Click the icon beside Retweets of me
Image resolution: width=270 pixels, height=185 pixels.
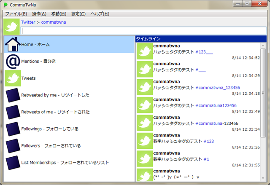click(x=13, y=112)
